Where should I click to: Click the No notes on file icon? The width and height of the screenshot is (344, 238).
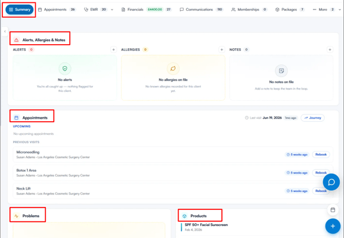(282, 71)
